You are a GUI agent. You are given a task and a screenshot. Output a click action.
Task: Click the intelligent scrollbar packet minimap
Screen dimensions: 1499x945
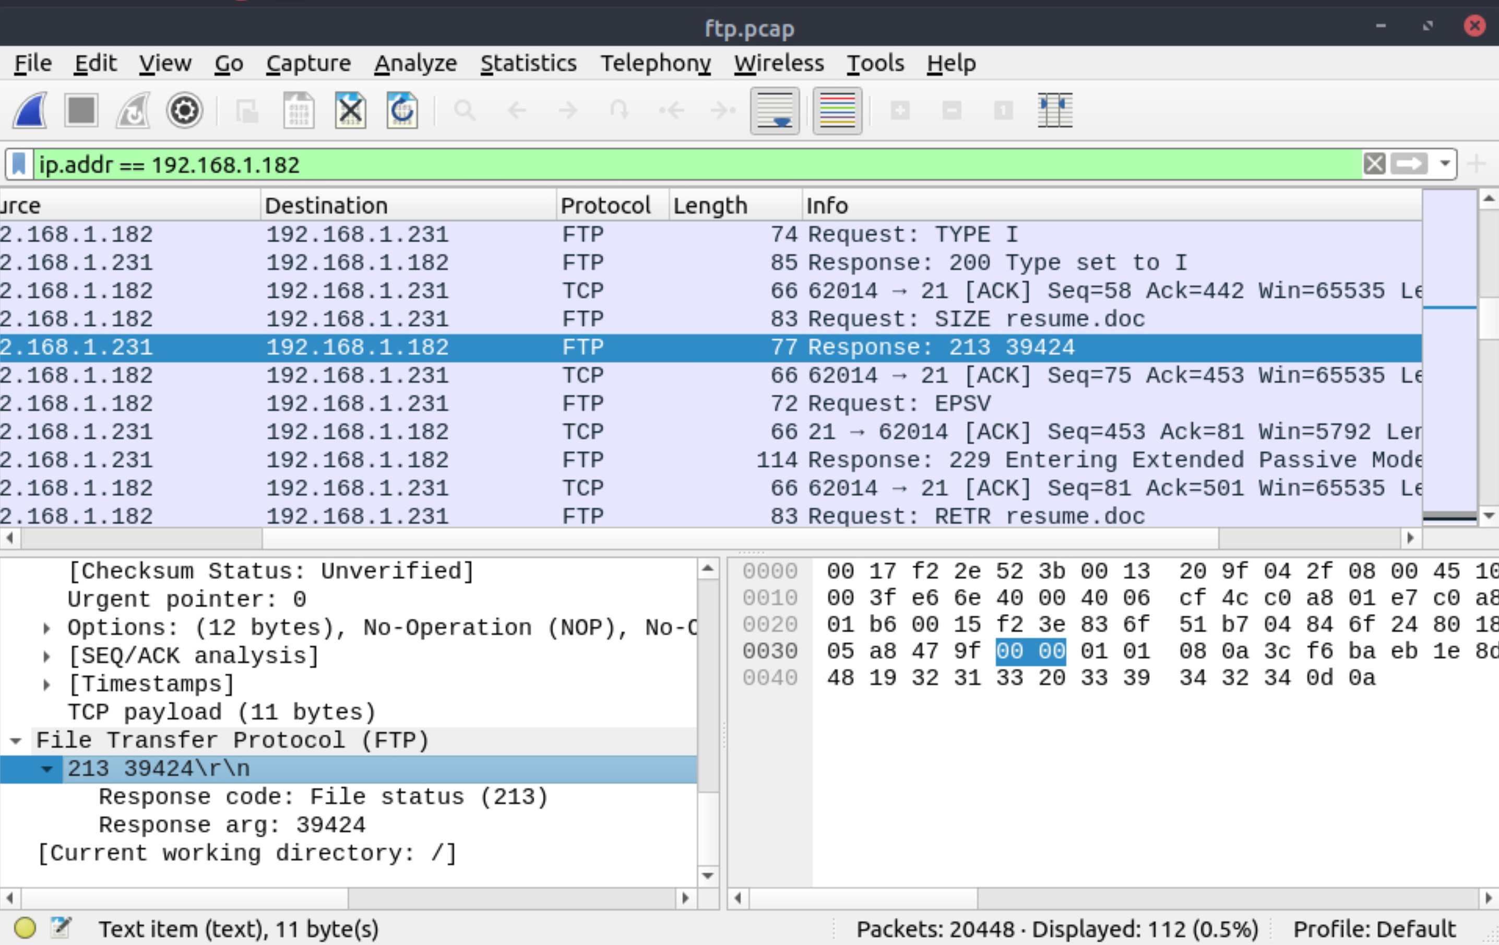pyautogui.click(x=1450, y=358)
